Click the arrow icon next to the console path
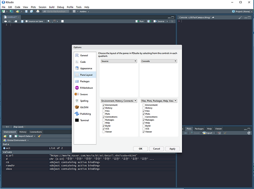Viewport: 254px width, 189px height. pos(213,18)
